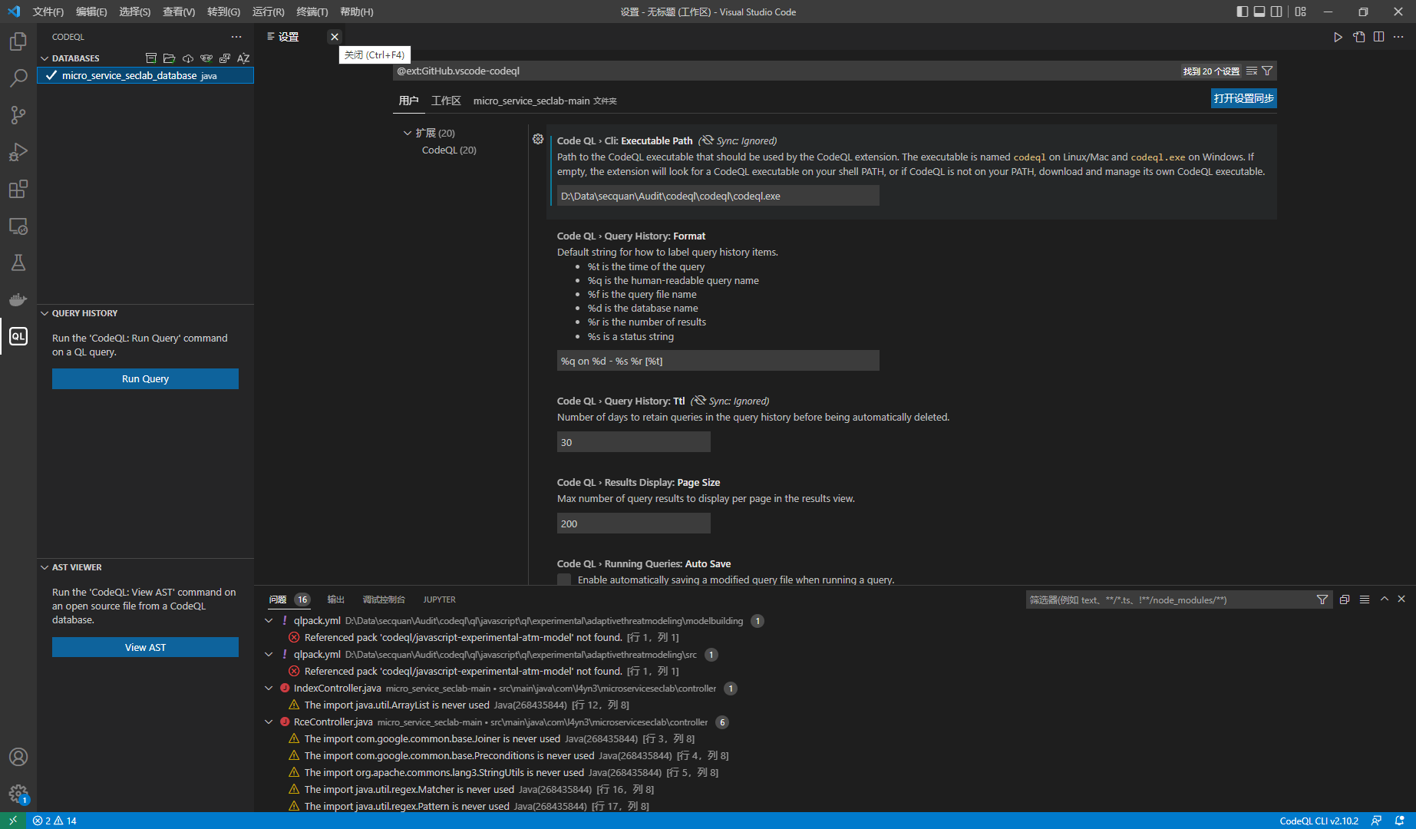
Task: Switch to 调试控制台 panel tab
Action: (383, 599)
